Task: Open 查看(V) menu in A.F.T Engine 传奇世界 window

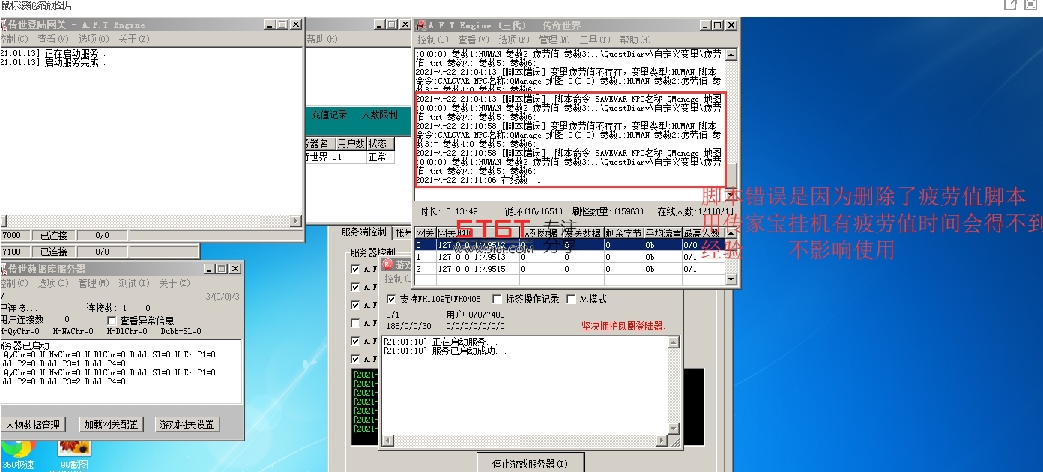Action: pos(473,40)
